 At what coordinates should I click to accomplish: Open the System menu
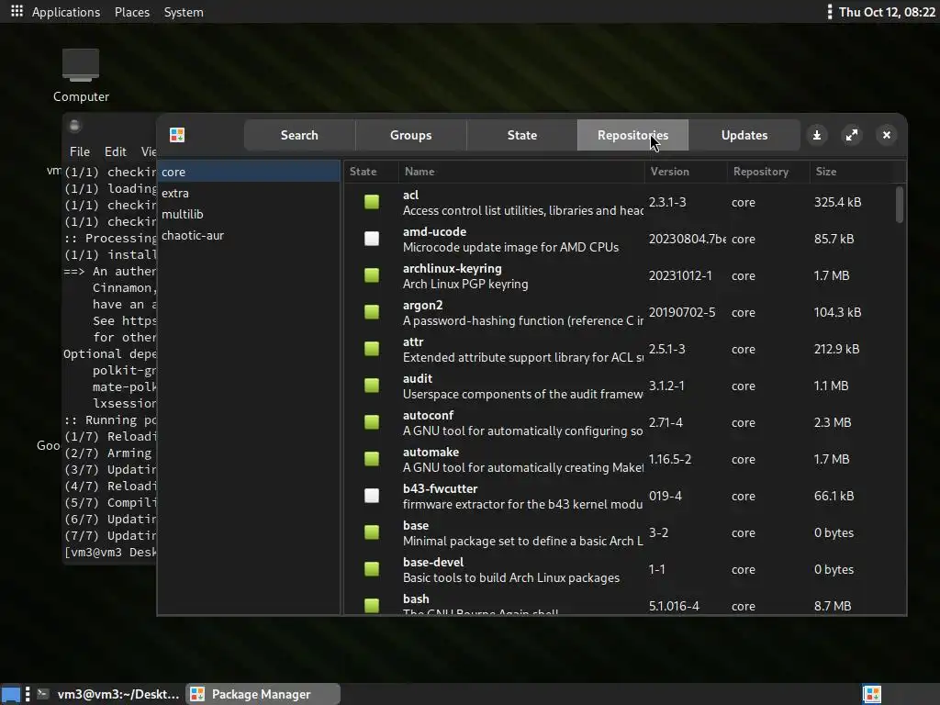pos(184,12)
